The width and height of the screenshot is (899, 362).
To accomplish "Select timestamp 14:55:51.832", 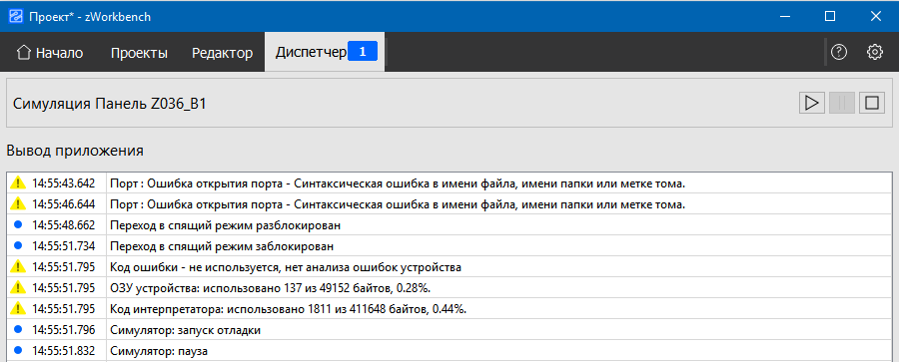I will point(63,351).
